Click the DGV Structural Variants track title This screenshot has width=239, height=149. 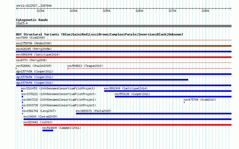pyautogui.click(x=100, y=34)
